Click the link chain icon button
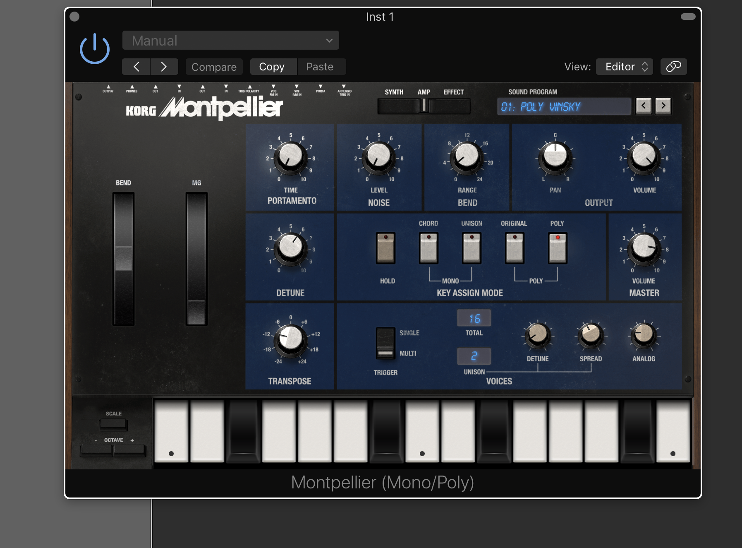This screenshot has height=548, width=742. coord(673,67)
